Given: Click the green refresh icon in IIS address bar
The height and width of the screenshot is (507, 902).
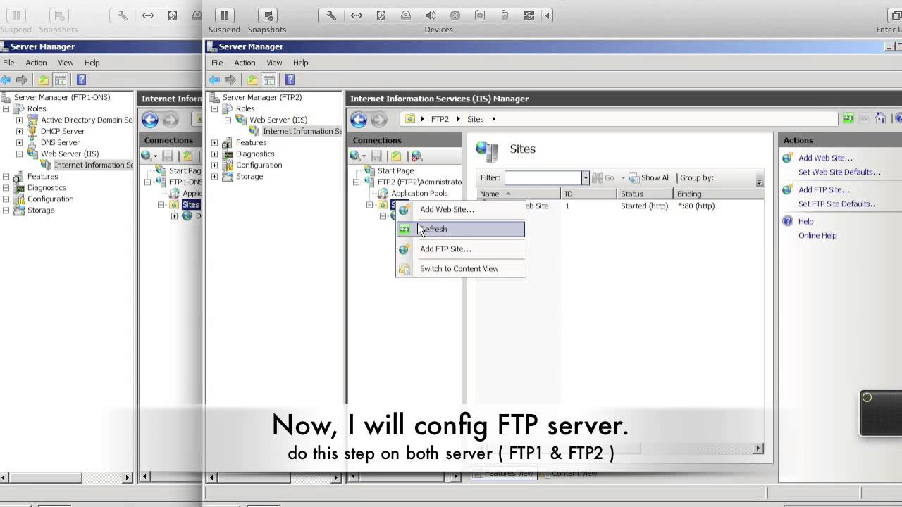Looking at the screenshot, I should click(848, 118).
